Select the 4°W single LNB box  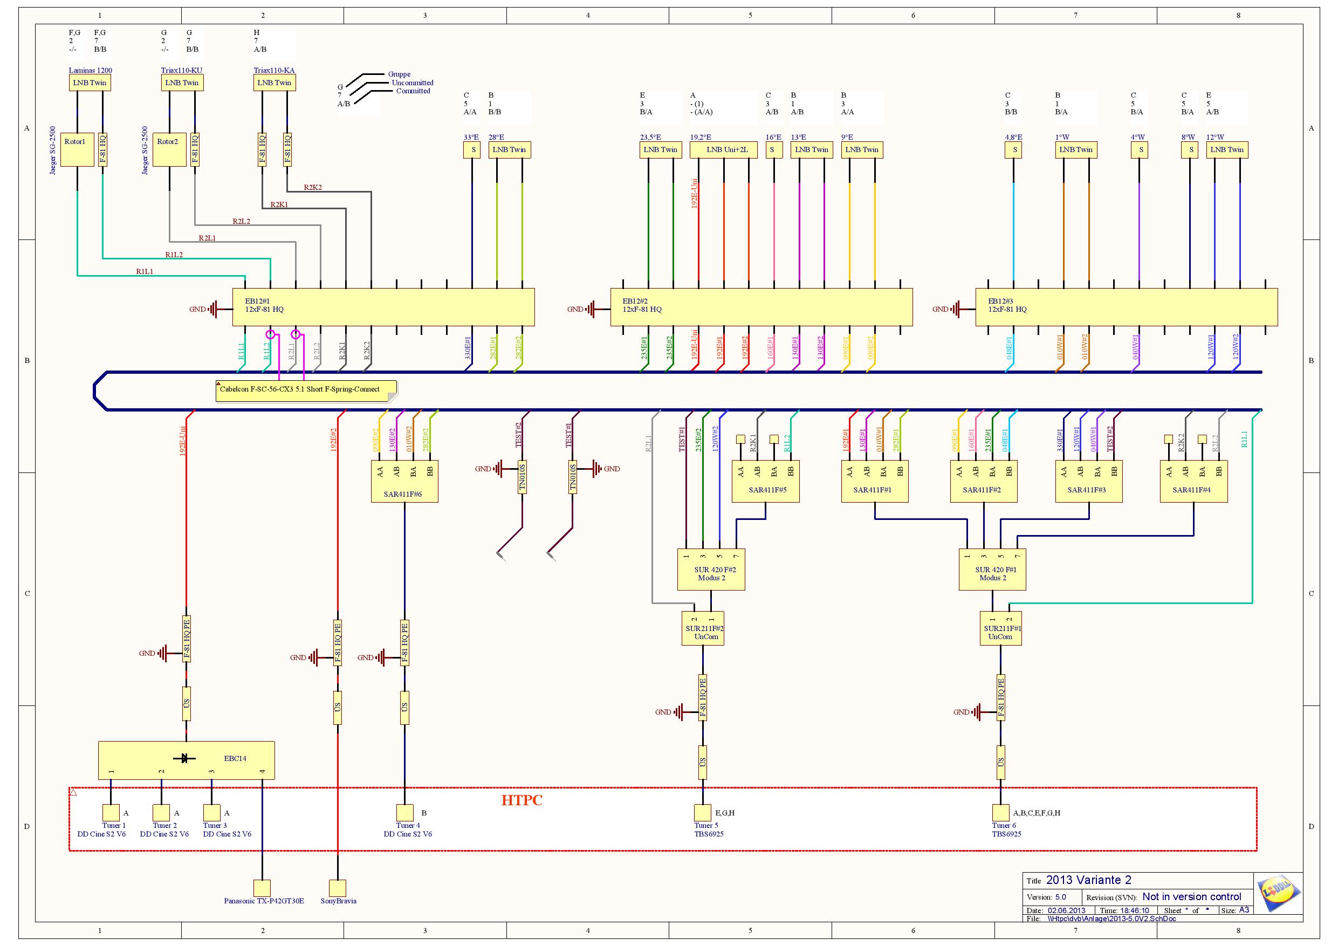coord(1140,150)
